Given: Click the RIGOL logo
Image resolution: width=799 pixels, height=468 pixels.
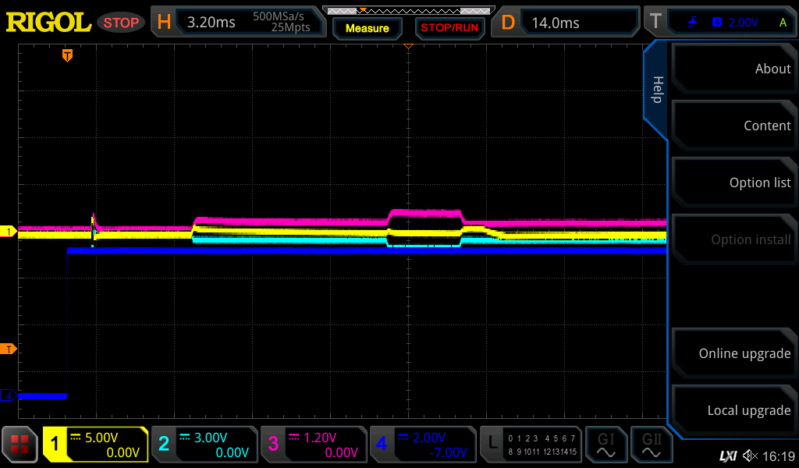Looking at the screenshot, I should (48, 23).
